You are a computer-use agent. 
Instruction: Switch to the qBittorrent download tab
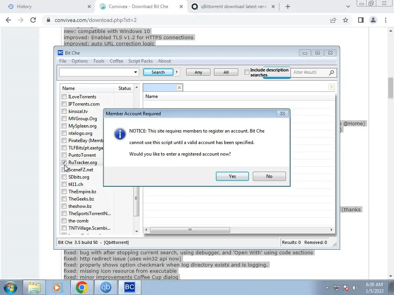click(x=233, y=7)
